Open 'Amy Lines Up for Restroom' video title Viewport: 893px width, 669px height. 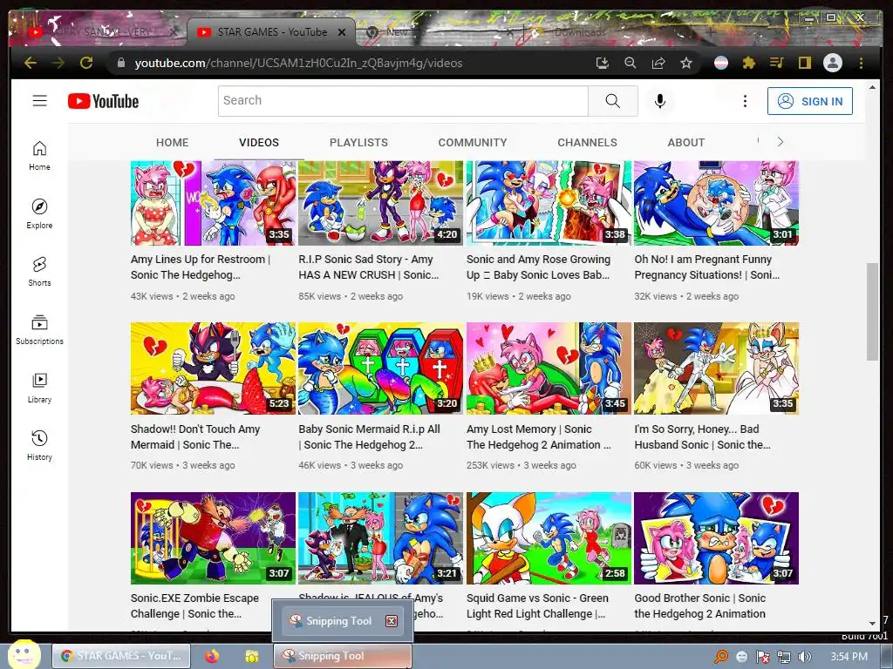coord(200,267)
